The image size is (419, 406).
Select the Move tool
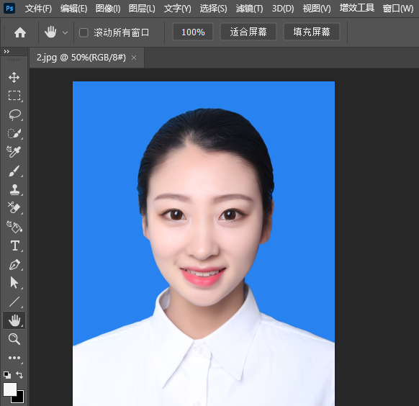tap(14, 78)
